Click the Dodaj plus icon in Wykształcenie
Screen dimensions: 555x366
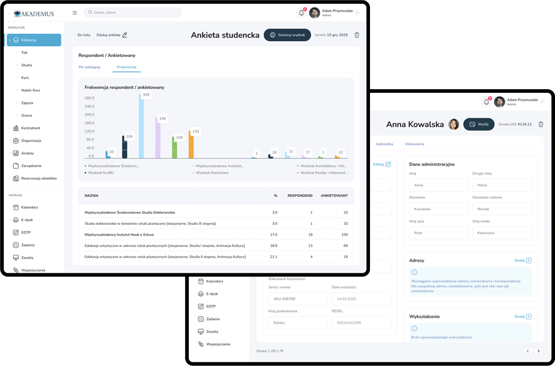point(529,316)
